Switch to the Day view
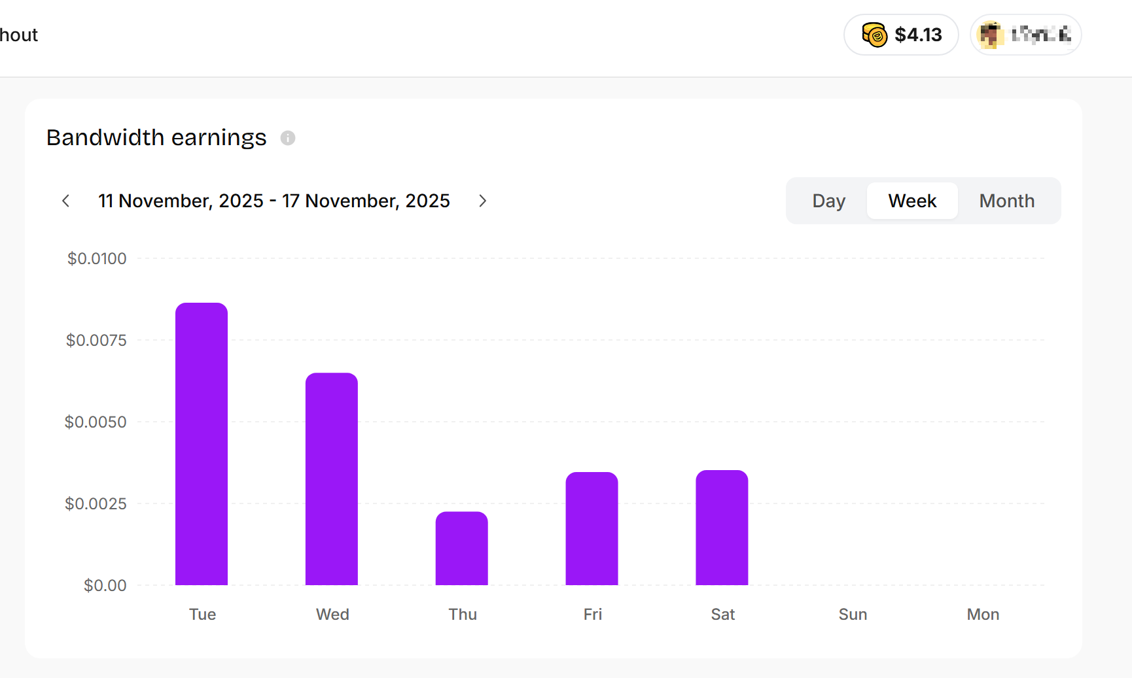 click(828, 201)
